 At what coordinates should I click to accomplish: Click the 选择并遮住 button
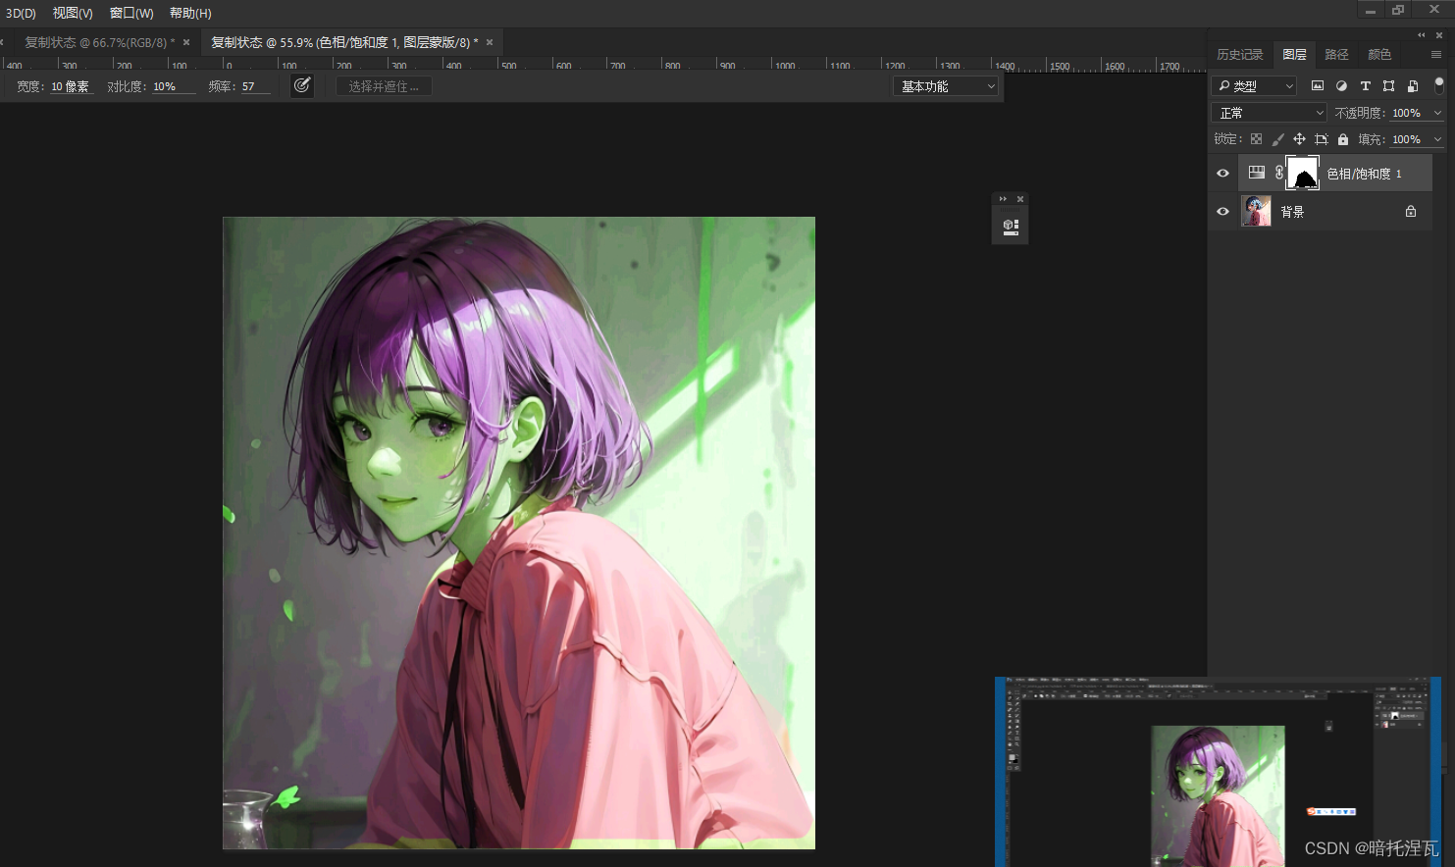[384, 86]
